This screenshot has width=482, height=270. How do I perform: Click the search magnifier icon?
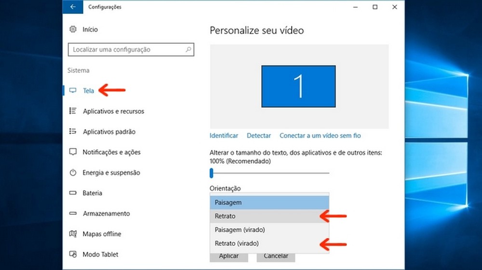point(188,50)
